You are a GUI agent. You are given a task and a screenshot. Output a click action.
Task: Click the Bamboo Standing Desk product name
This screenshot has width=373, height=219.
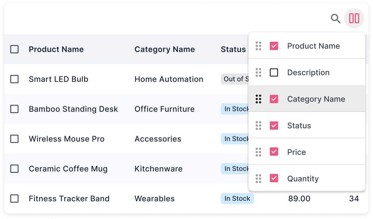click(73, 109)
